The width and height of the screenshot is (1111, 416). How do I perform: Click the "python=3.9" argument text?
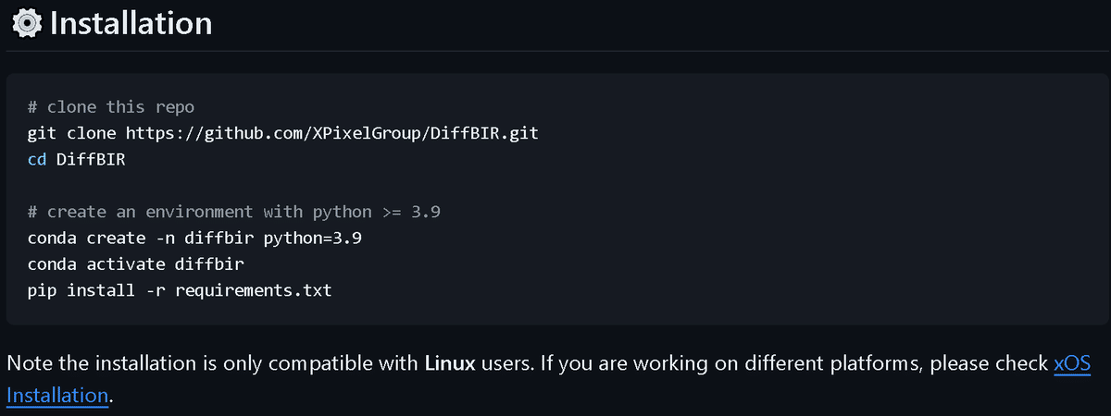tap(313, 239)
